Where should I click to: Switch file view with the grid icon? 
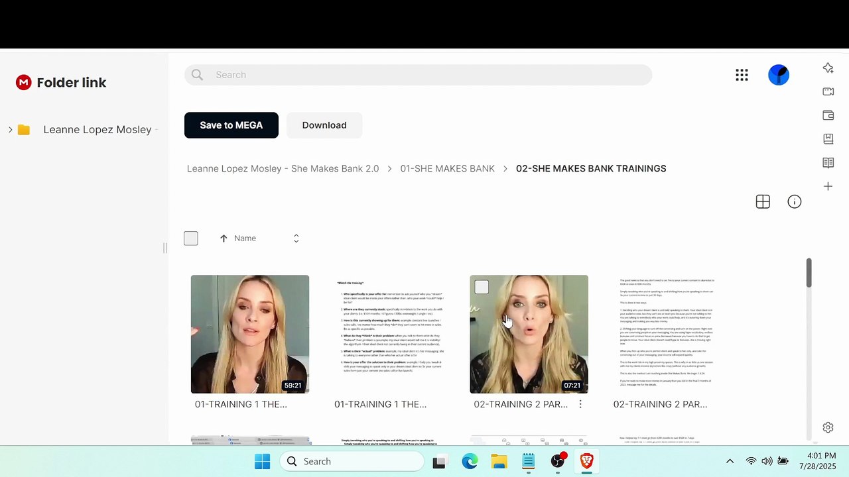[x=763, y=202]
